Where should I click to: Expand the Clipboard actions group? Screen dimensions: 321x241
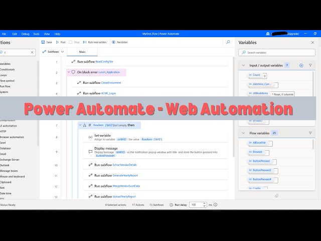coord(6,182)
